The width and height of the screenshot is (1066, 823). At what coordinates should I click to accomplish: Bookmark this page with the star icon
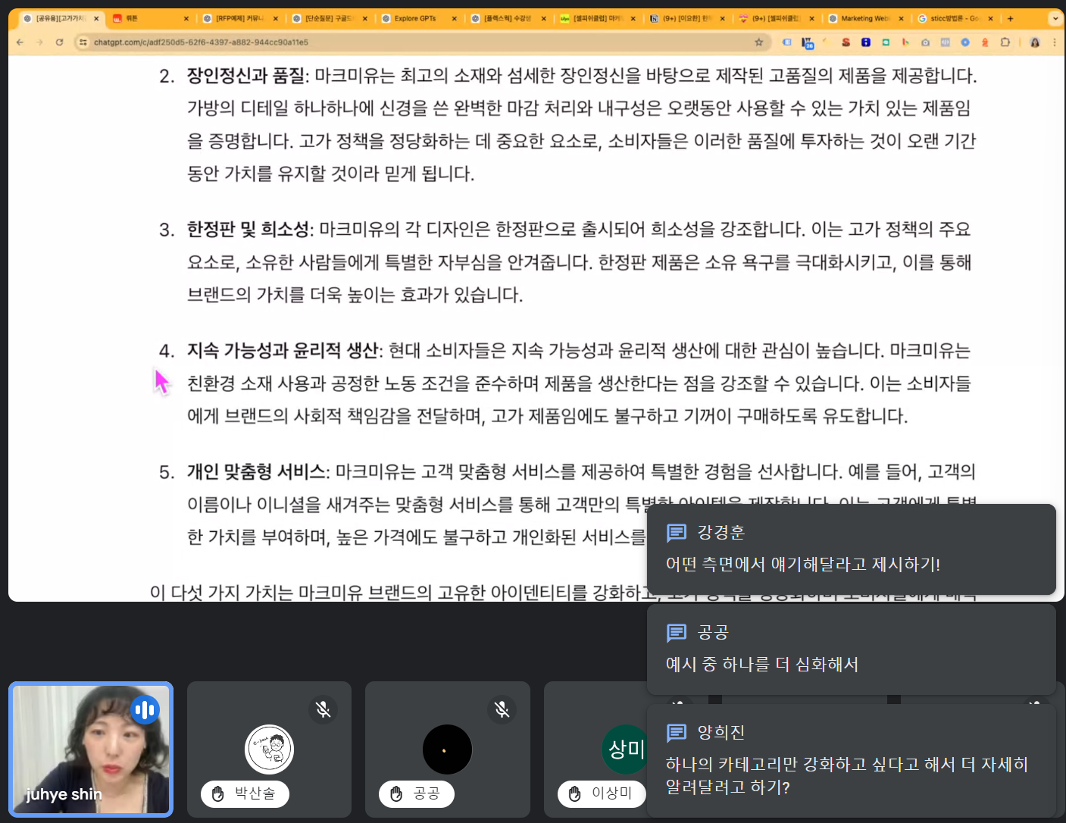point(758,42)
